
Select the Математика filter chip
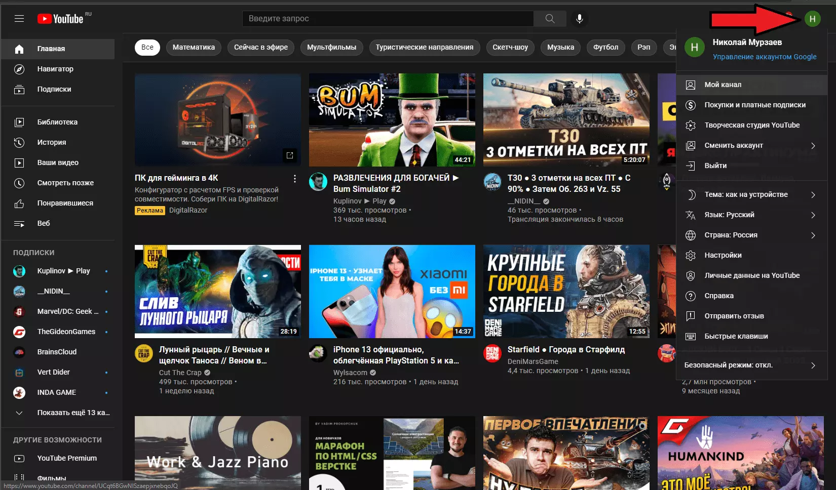pos(194,47)
